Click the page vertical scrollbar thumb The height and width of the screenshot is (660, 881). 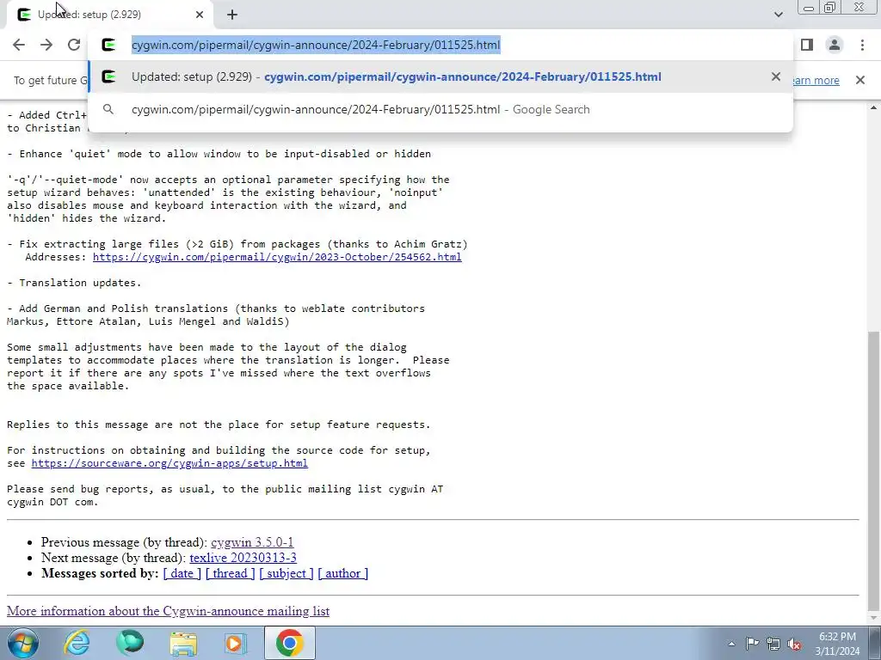coord(874,470)
